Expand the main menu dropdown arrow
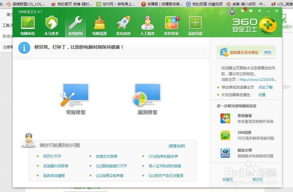293x192 pixels. click(259, 11)
